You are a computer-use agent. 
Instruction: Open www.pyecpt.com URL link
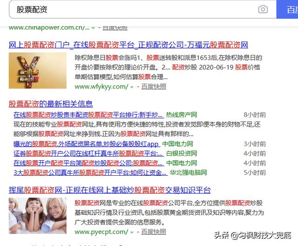(x=102, y=232)
